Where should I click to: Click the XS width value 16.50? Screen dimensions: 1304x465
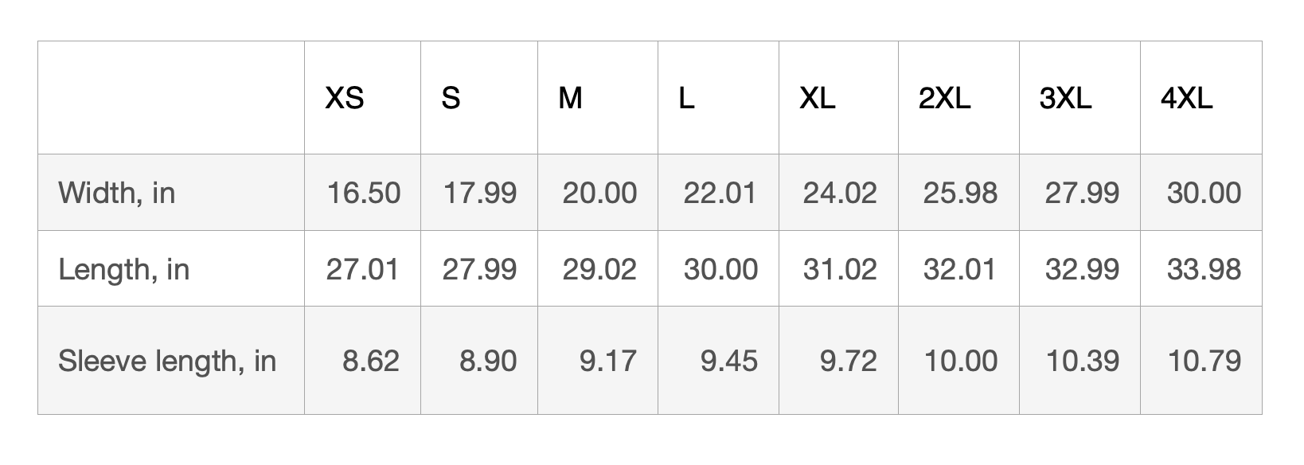[x=363, y=193]
